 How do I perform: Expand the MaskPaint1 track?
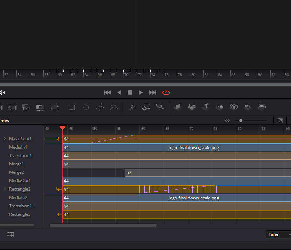[x=5, y=139]
